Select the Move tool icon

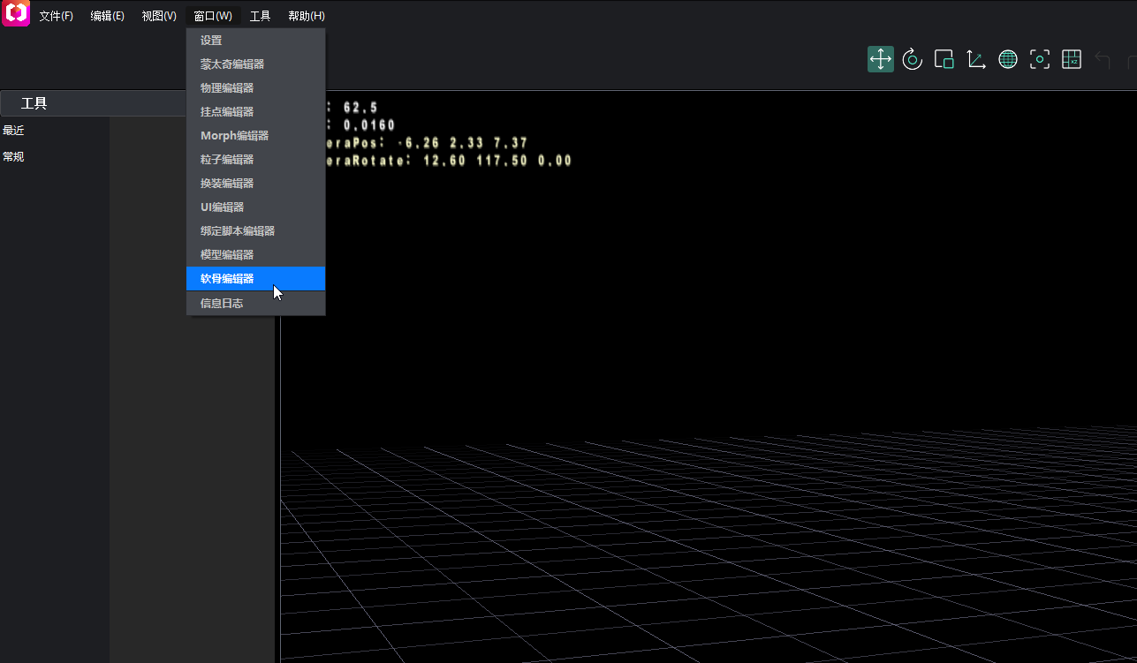click(x=881, y=59)
